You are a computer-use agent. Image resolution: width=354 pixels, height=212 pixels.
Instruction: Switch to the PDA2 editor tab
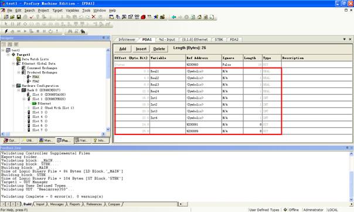[234, 39]
